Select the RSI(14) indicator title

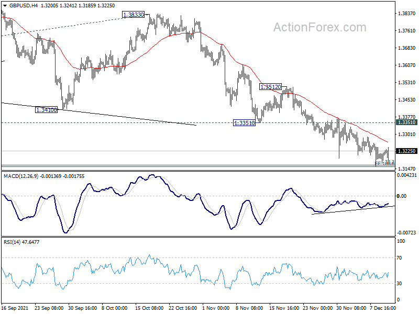pos(12,242)
